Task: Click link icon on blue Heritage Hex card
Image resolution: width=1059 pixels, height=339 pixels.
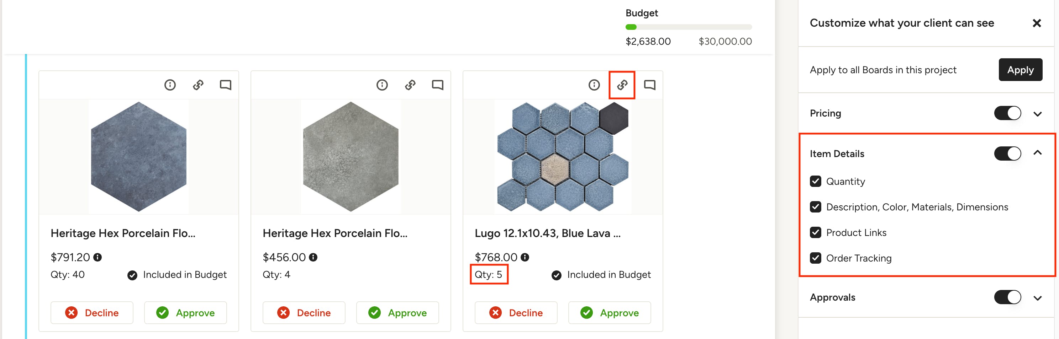Action: 198,85
